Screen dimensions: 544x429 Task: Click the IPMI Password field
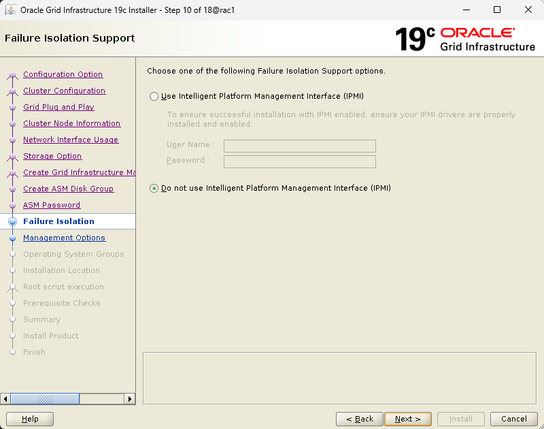300,161
